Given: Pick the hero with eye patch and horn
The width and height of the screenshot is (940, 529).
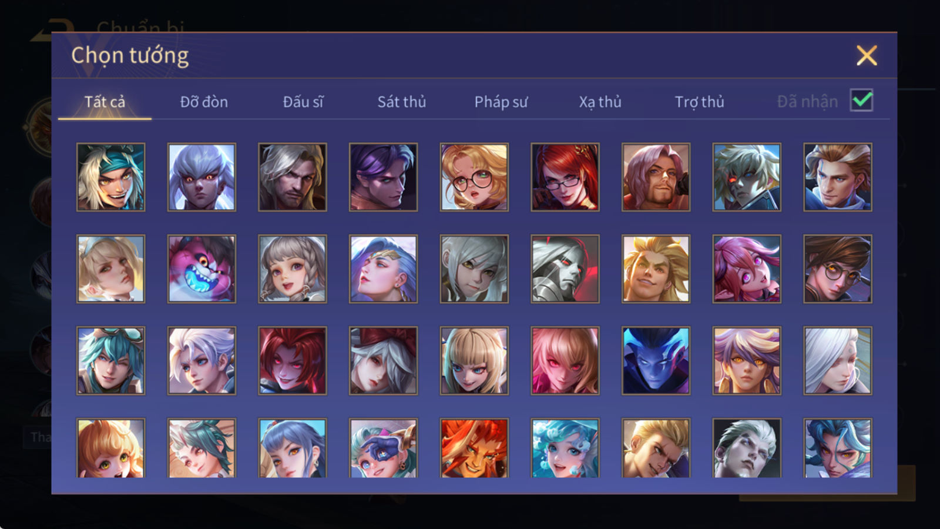Looking at the screenshot, I should [383, 448].
